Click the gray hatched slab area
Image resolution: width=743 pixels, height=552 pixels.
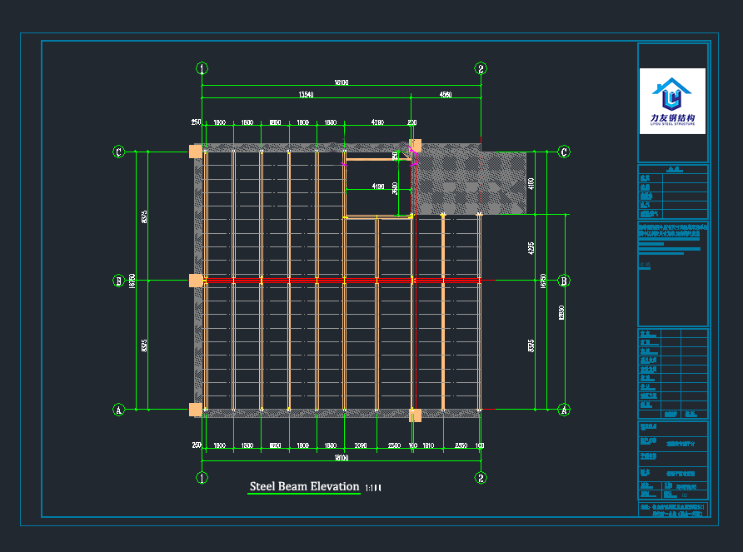coord(471,183)
